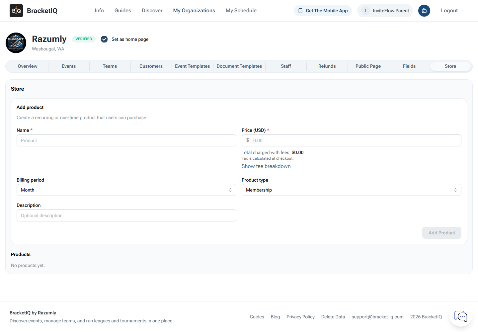The image size is (478, 332).
Task: Open the robot assistant icon in header
Action: coord(424,11)
